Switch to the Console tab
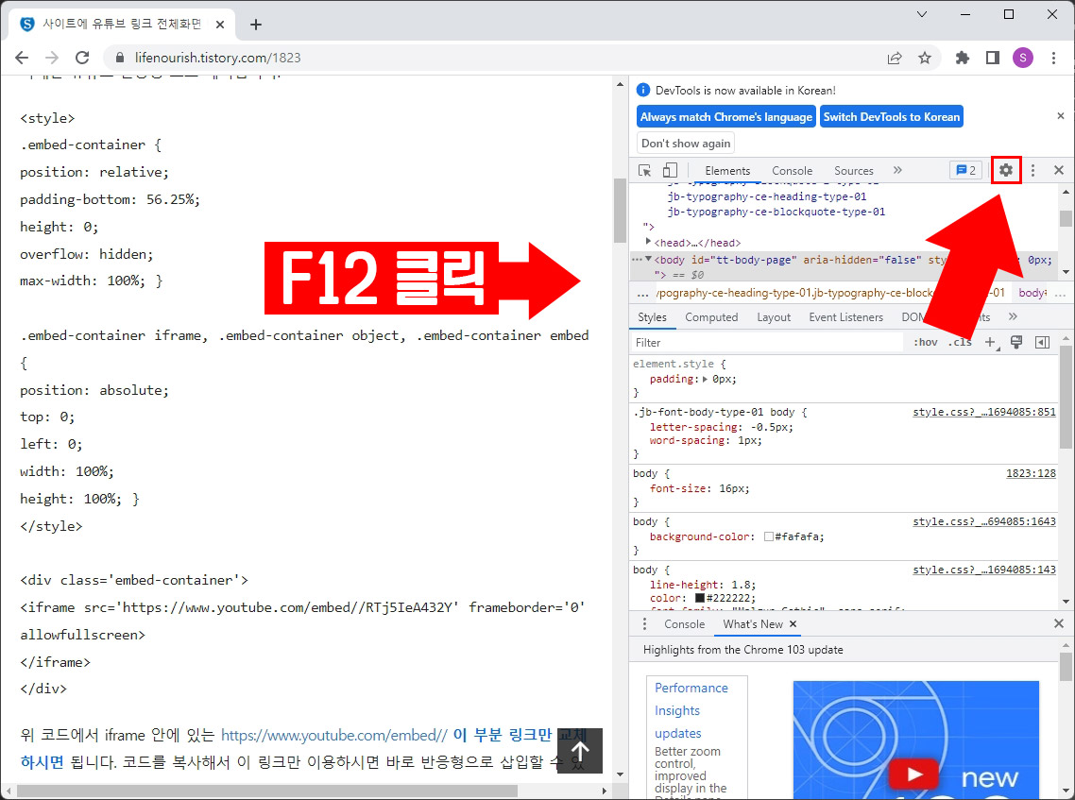Viewport: 1075px width, 800px height. pos(792,171)
